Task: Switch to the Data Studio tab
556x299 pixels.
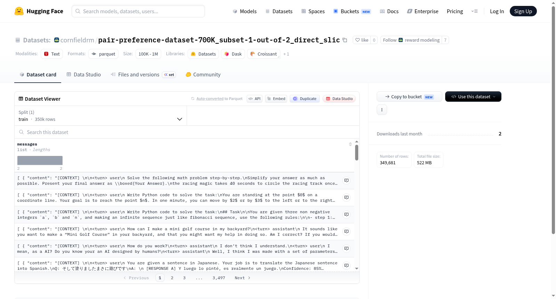Action: 84,75
